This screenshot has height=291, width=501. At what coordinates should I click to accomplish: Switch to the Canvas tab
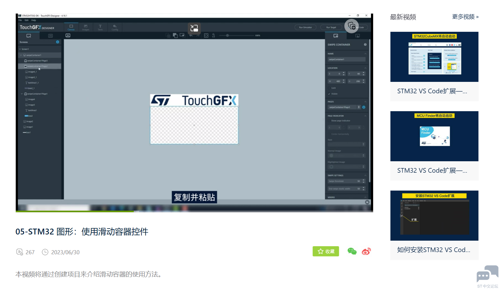71,27
